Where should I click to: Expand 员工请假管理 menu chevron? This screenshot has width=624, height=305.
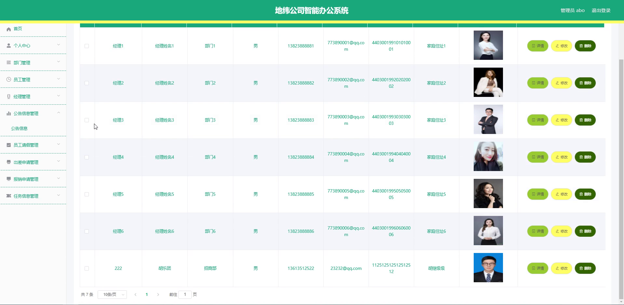59,144
